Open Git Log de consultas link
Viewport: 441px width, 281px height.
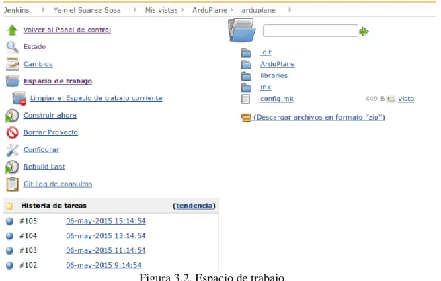(x=58, y=184)
